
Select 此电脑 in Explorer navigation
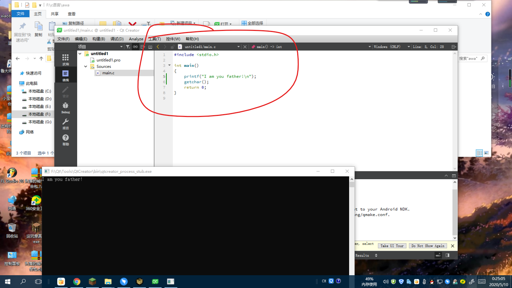[x=28, y=83]
